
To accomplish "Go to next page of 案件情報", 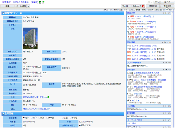I will tap(165, 70).
